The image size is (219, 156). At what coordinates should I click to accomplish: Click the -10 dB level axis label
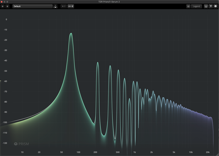[x=5, y=30]
